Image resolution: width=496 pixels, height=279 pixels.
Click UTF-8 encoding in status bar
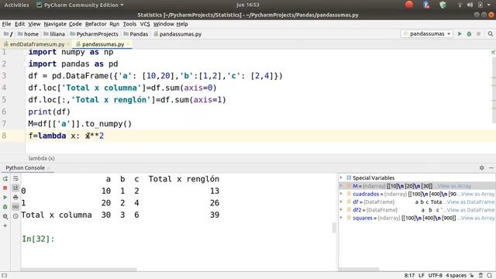coord(435,276)
